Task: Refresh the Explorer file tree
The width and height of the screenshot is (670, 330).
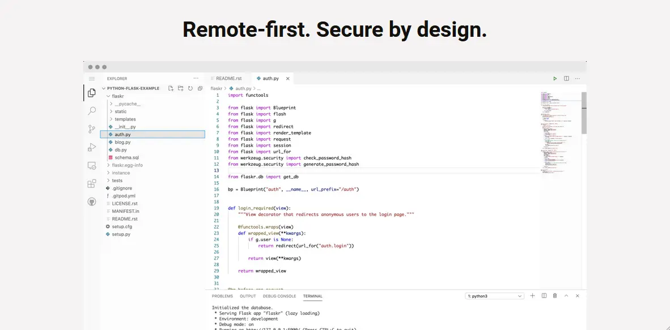Action: pos(190,88)
